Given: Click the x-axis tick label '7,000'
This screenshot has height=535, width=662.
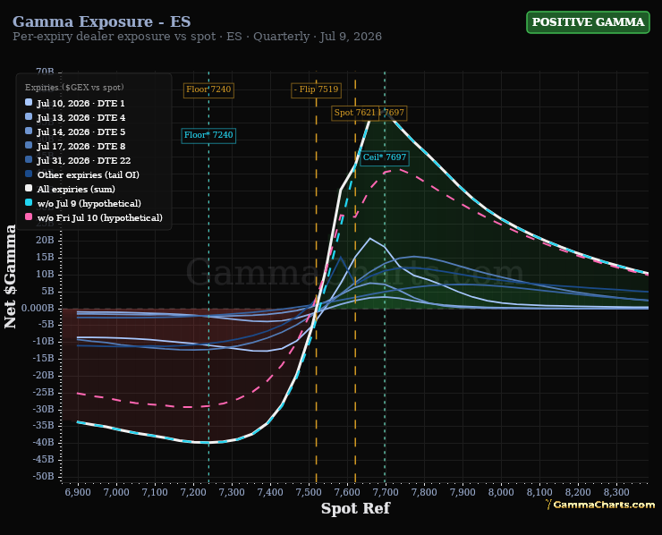Looking at the screenshot, I should point(116,492).
